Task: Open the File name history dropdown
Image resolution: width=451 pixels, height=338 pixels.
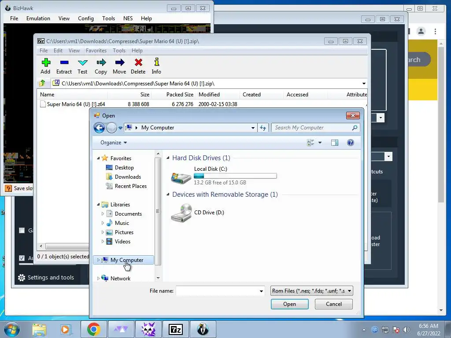Action: (261, 291)
